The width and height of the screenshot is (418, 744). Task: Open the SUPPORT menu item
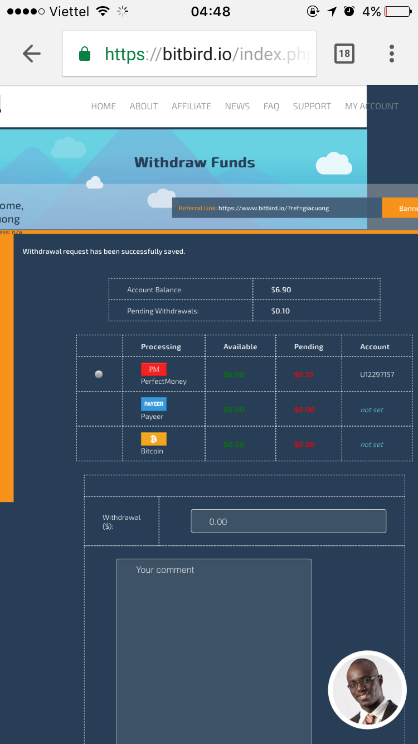[x=312, y=106]
